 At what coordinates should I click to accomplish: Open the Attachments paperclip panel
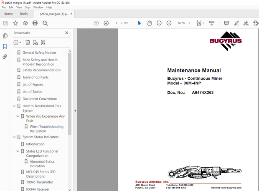tap(5, 57)
